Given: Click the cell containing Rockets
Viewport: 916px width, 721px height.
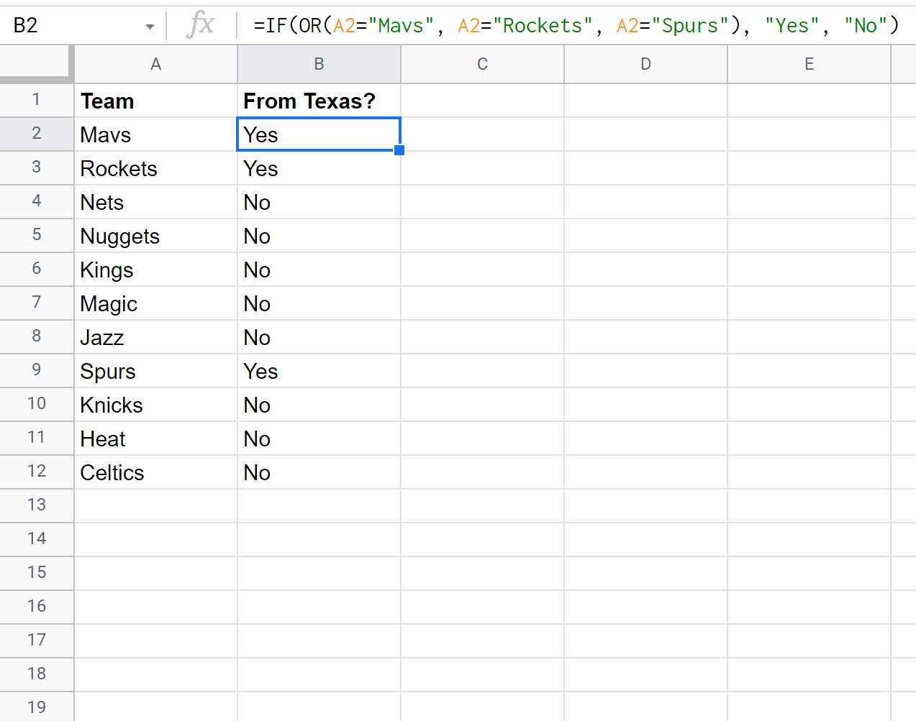Looking at the screenshot, I should pyautogui.click(x=155, y=168).
